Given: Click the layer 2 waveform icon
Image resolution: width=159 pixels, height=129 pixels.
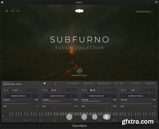Looking at the screenshot, I should point(44,90).
